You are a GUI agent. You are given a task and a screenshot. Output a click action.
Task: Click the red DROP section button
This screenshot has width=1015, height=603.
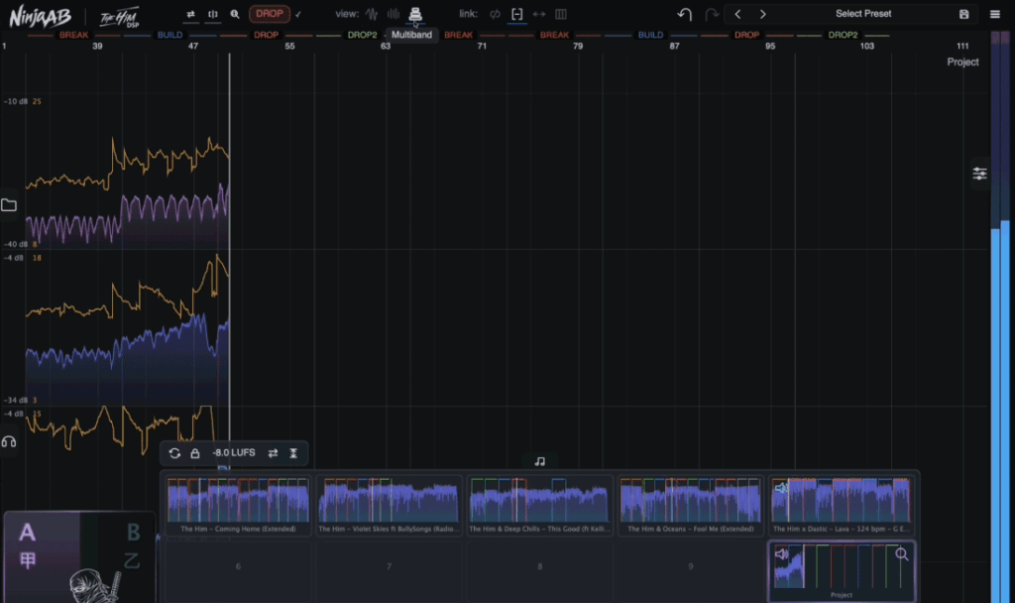click(x=270, y=14)
